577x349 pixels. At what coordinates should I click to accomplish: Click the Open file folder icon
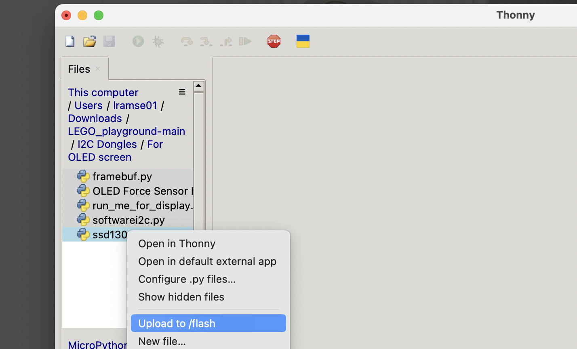click(90, 41)
